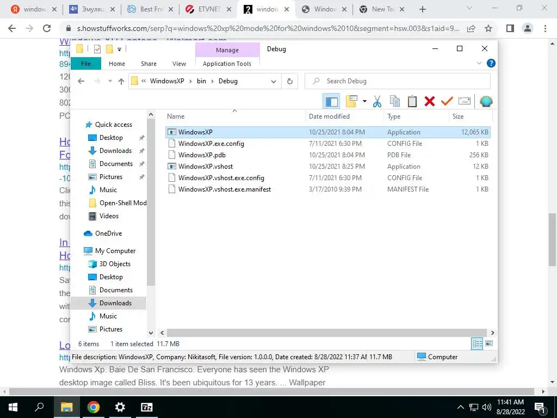Viewport: 557px width, 418px height.
Task: Click navigation pane scrollbar down arrow
Action: [x=151, y=333]
